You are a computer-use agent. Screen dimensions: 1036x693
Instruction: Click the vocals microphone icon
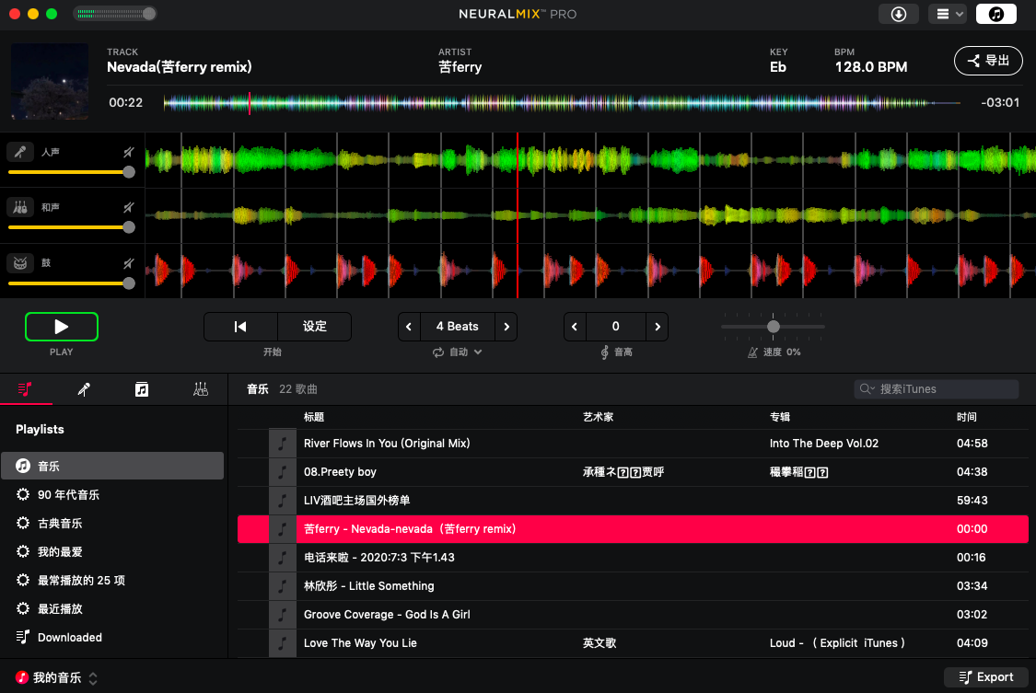point(20,152)
